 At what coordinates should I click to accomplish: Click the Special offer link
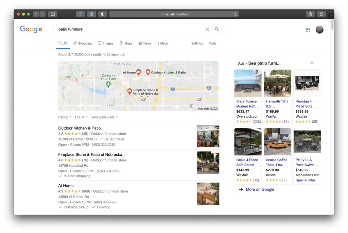pos(306,180)
